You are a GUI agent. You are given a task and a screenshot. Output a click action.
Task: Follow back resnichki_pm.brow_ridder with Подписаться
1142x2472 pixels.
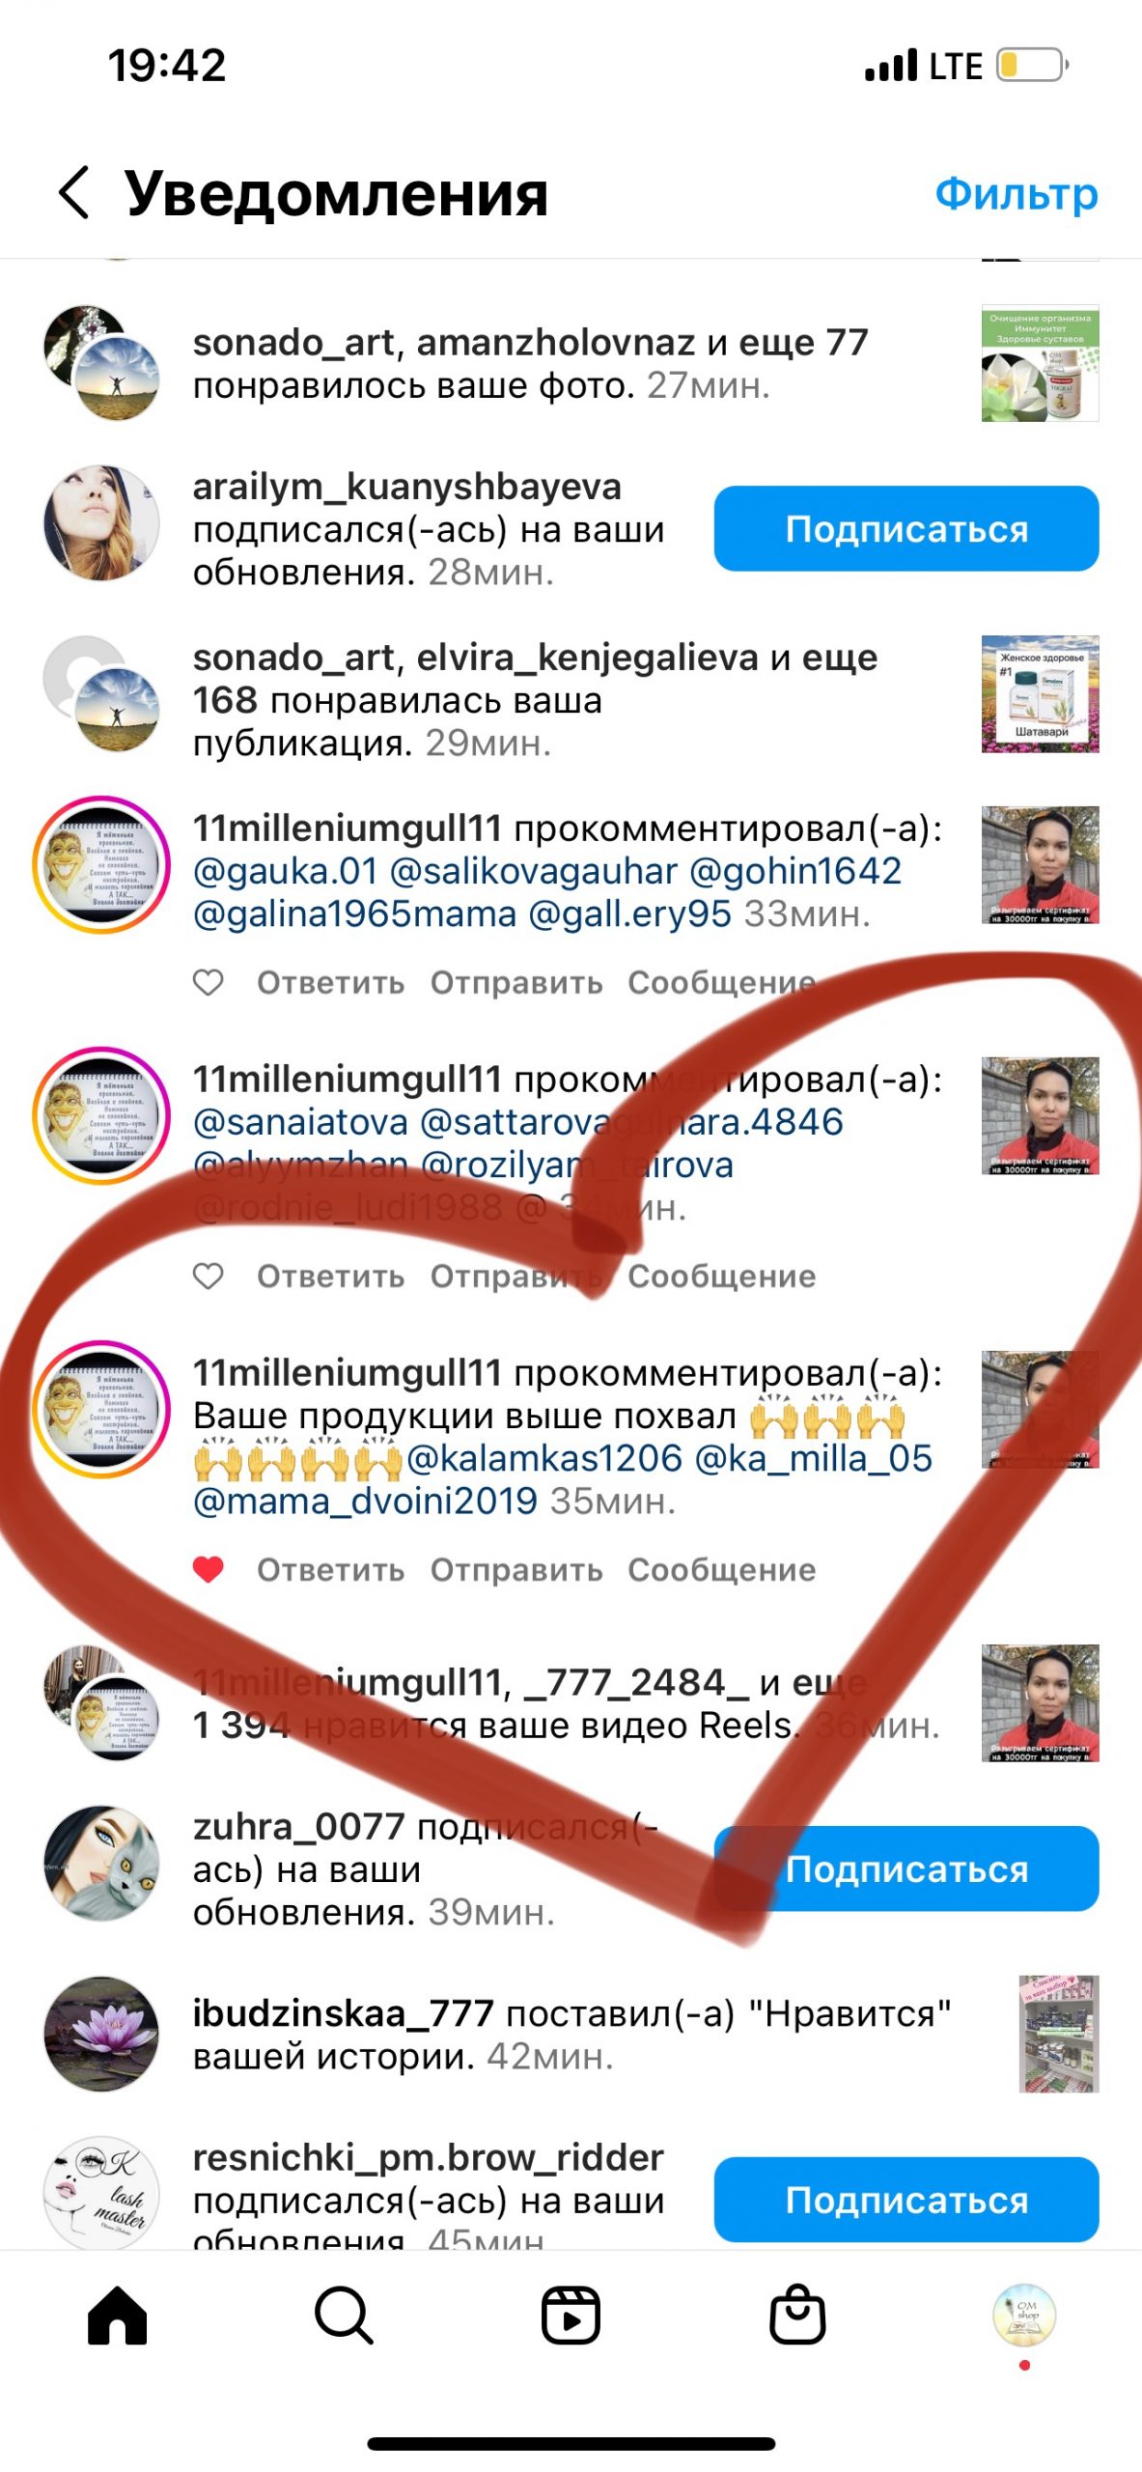906,2200
